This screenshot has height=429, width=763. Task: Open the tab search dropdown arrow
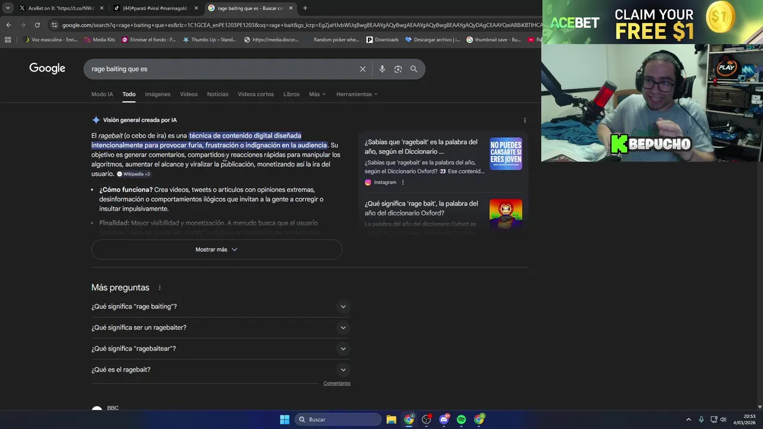click(8, 8)
